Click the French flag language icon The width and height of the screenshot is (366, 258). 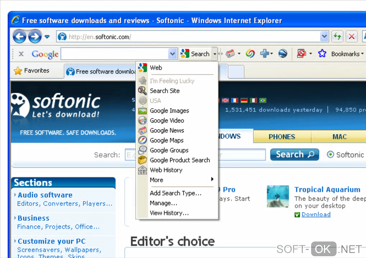(235, 100)
